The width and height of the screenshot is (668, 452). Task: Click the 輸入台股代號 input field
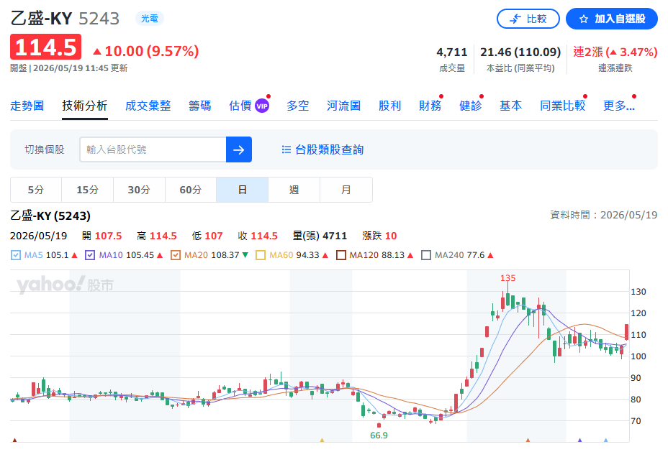pyautogui.click(x=153, y=149)
